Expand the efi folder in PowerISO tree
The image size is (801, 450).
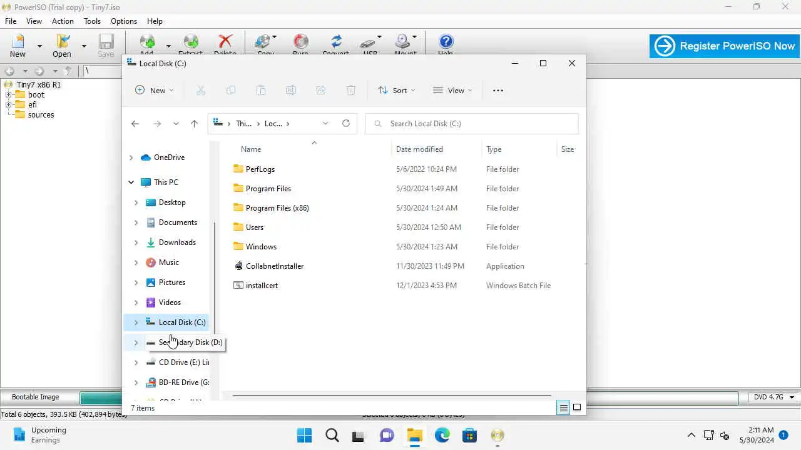pyautogui.click(x=9, y=105)
